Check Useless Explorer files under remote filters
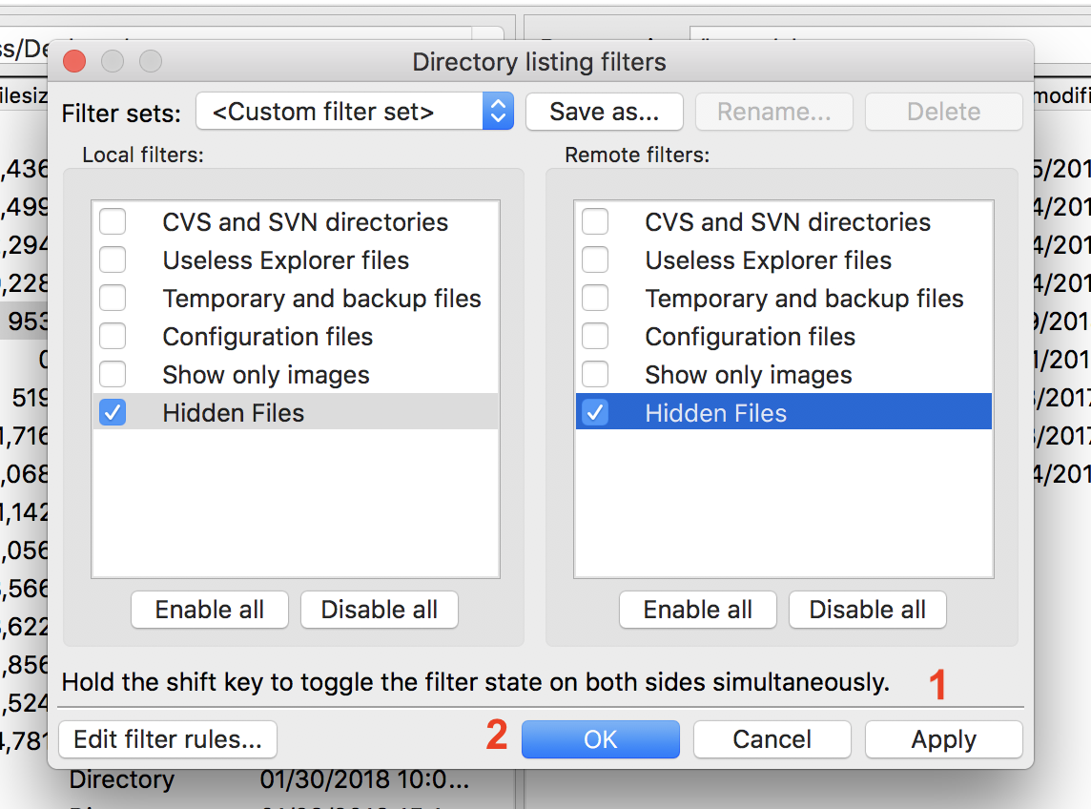The width and height of the screenshot is (1091, 809). (x=595, y=259)
